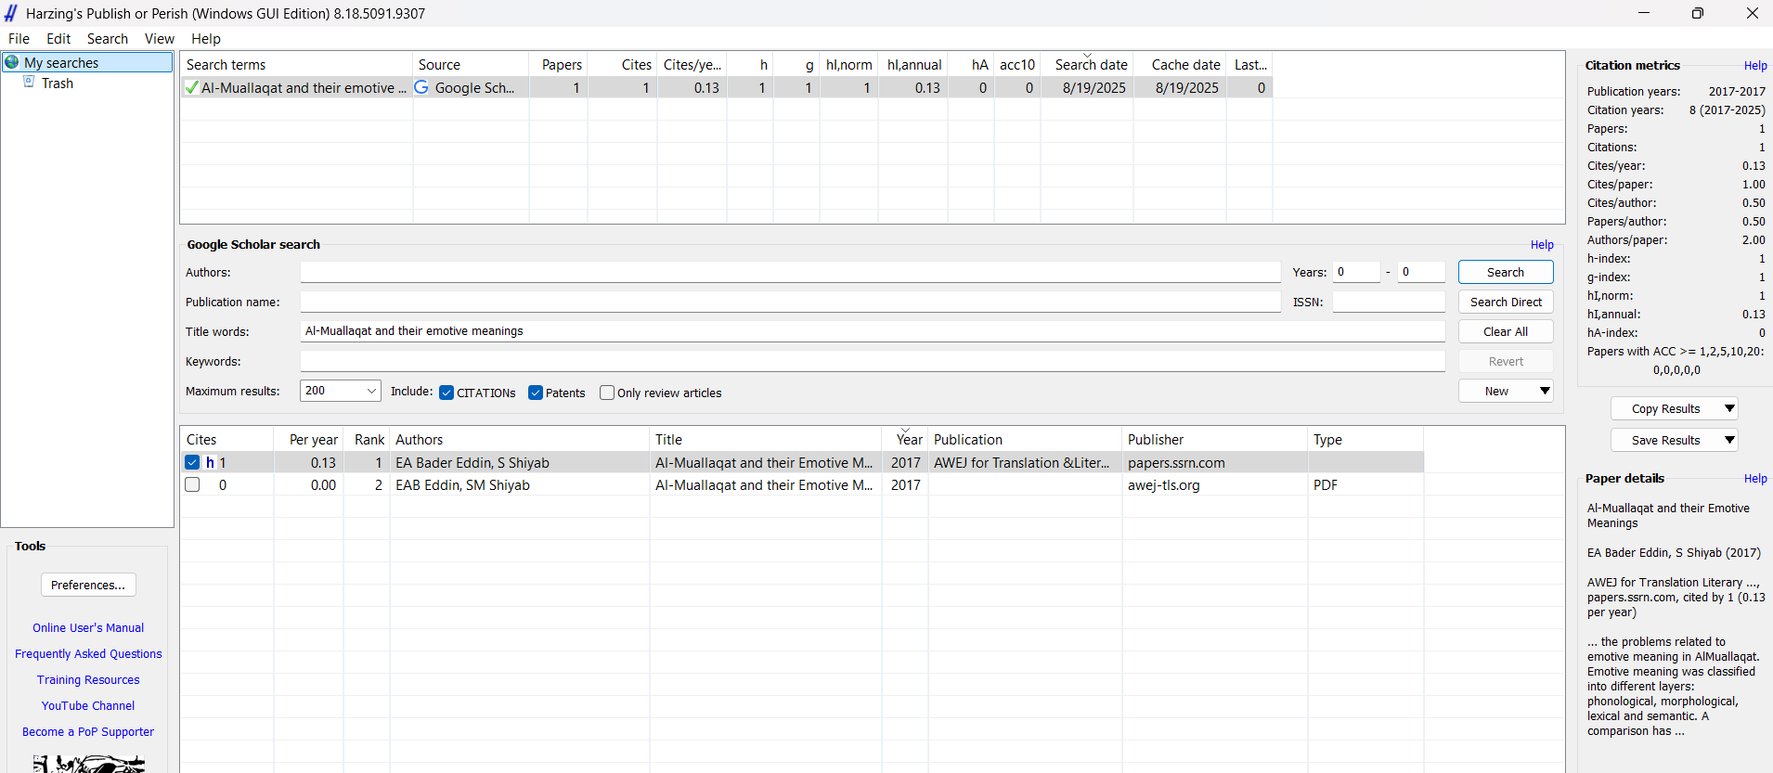Open the Edit menu
This screenshot has width=1773, height=773.
58,39
